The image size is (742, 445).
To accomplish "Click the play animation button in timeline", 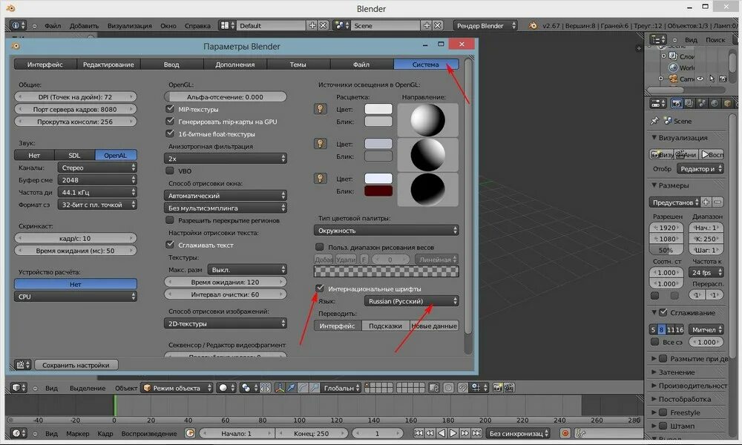I will (x=453, y=433).
